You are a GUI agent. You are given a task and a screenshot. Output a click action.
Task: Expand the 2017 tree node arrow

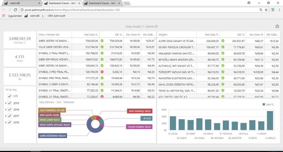[6, 116]
